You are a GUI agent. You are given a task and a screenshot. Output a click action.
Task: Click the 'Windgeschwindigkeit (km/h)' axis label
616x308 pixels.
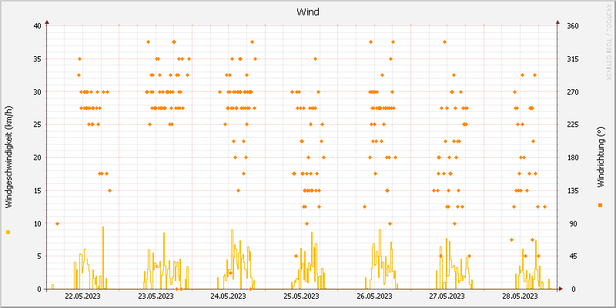[8, 157]
